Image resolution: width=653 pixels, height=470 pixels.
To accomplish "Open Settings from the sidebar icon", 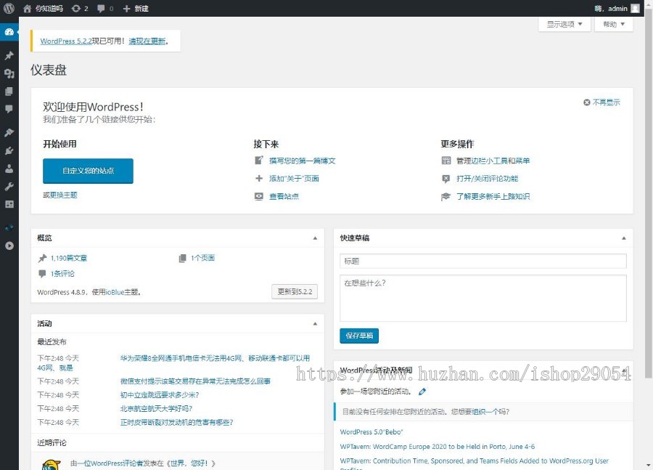I will pyautogui.click(x=8, y=204).
